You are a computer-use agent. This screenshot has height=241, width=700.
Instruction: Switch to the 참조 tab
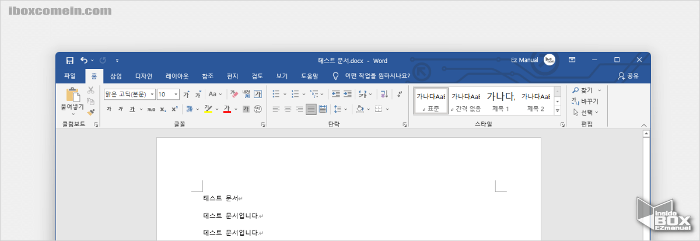tap(208, 76)
